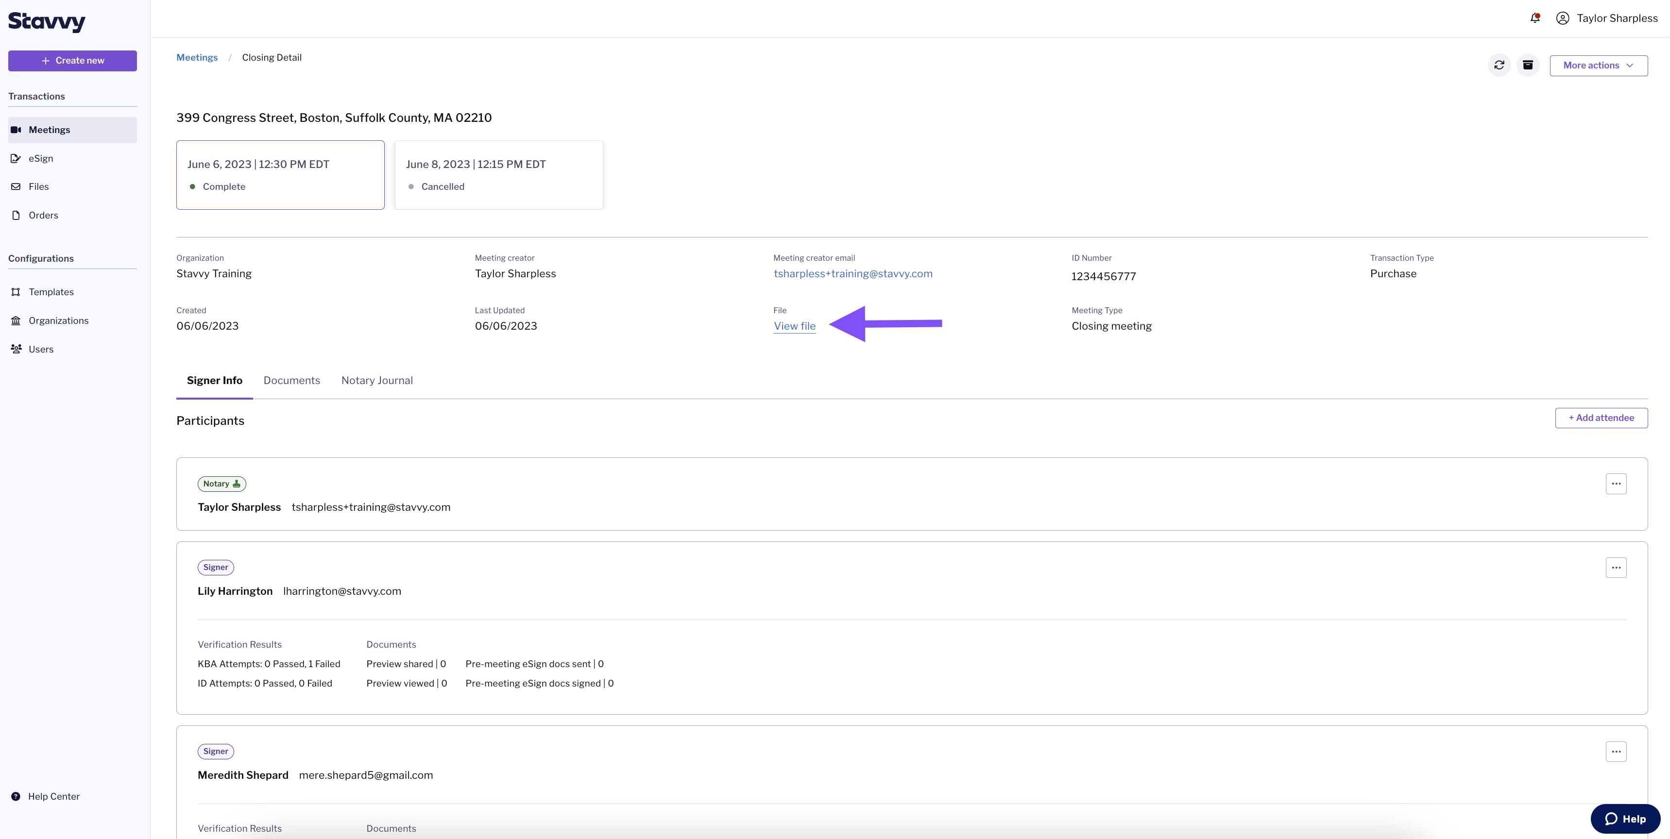The width and height of the screenshot is (1670, 839).
Task: Open the More actions dropdown
Action: (1599, 65)
